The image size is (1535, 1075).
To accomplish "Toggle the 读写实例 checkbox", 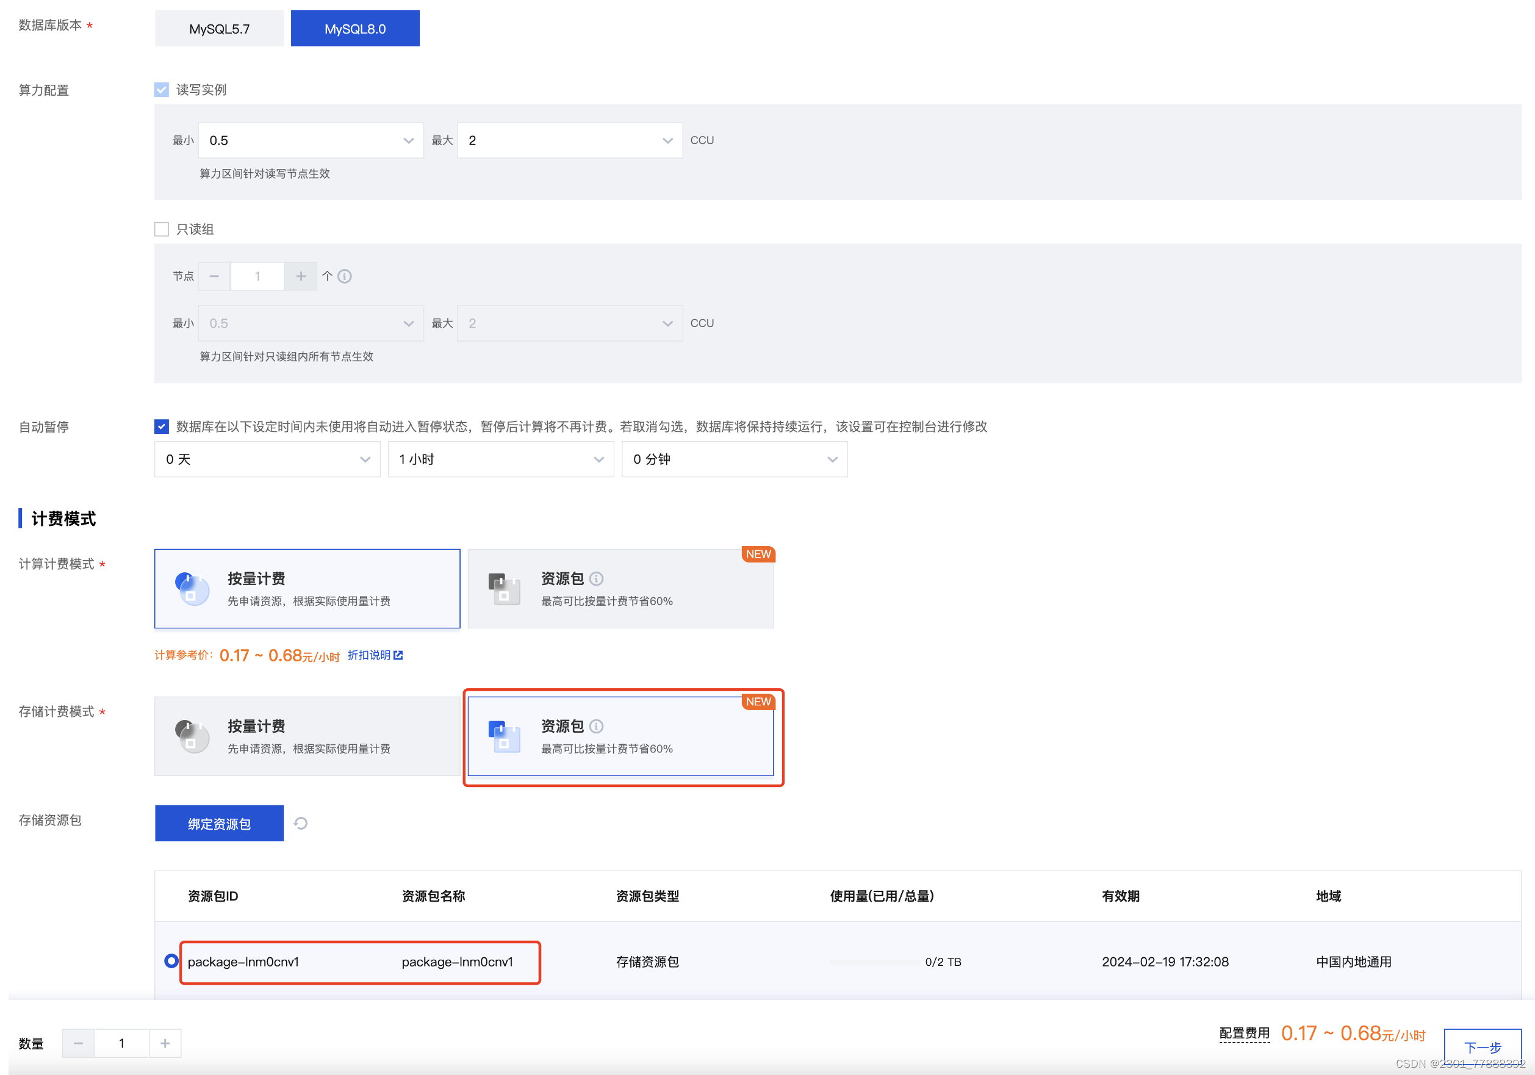I will 162,90.
